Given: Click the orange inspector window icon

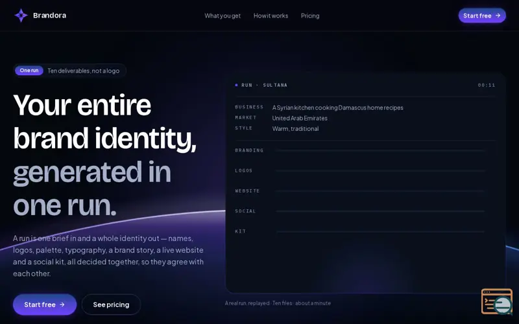Looking at the screenshot, I should [x=496, y=301].
